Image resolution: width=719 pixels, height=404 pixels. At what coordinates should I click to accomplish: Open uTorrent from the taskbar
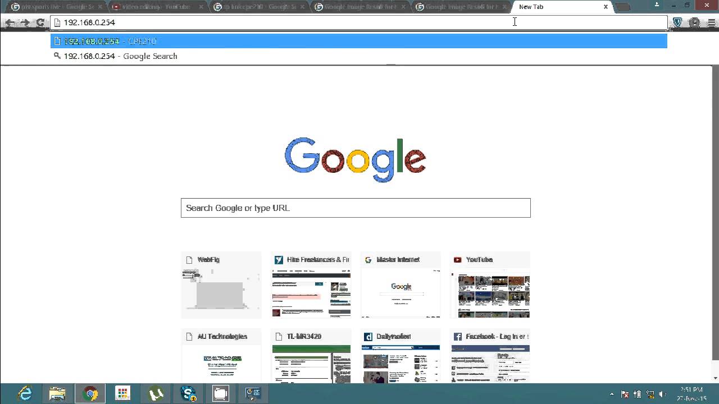pyautogui.click(x=156, y=394)
